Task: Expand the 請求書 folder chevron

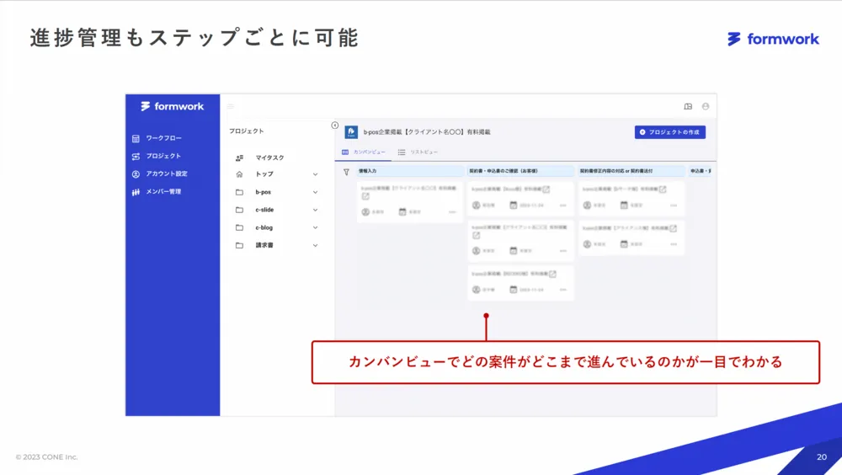Action: pyautogui.click(x=315, y=245)
